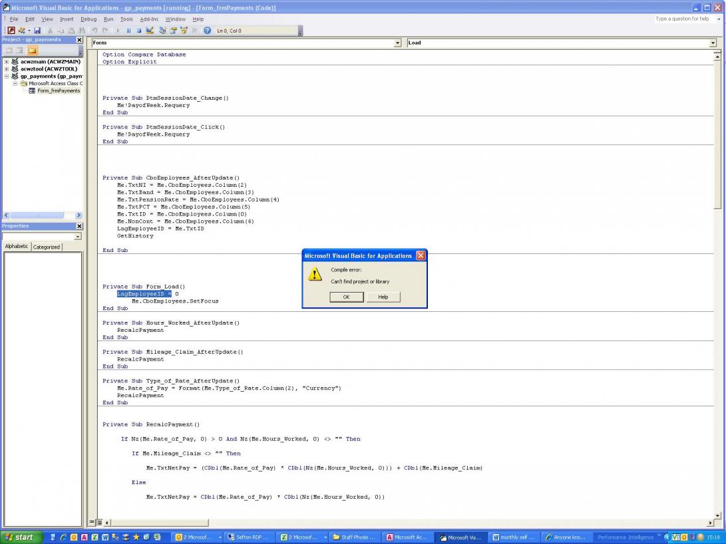
Task: Open the Insert Module dropdown arrow
Action: [29, 31]
